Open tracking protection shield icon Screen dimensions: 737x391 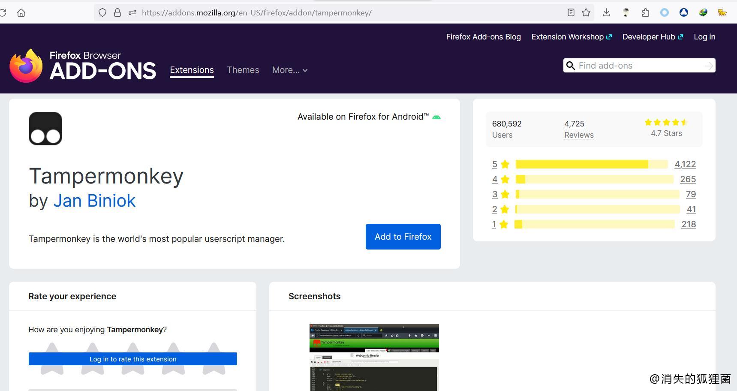[102, 13]
